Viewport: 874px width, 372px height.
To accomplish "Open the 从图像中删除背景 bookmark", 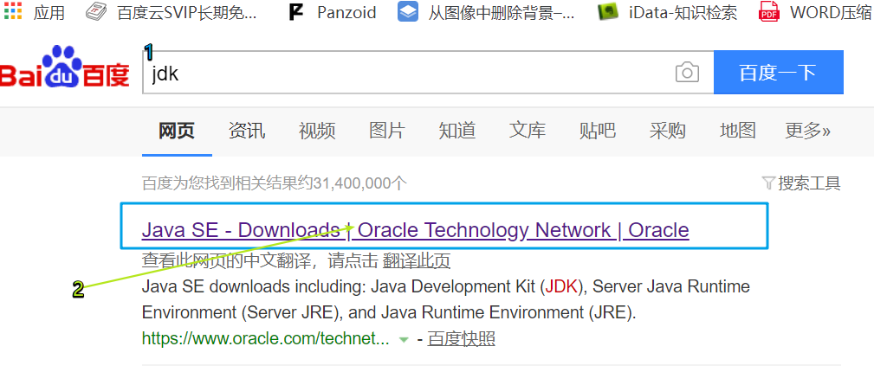I will (x=486, y=12).
